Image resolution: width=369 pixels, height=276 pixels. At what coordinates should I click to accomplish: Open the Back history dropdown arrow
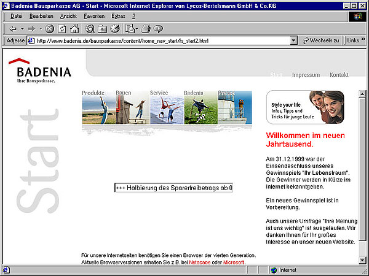click(22, 29)
